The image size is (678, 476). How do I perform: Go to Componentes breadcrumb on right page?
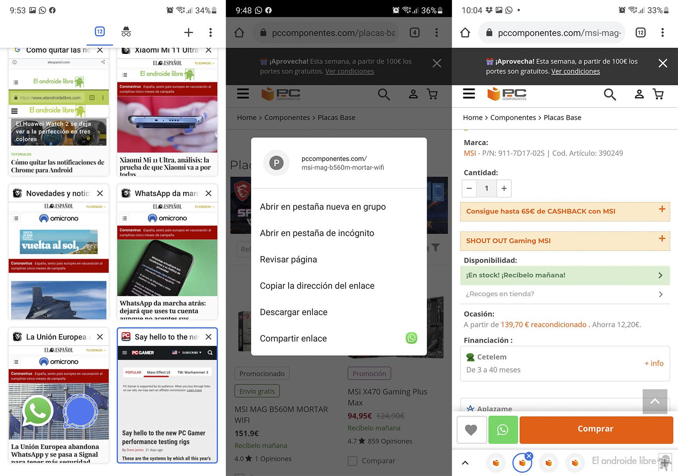coord(513,118)
